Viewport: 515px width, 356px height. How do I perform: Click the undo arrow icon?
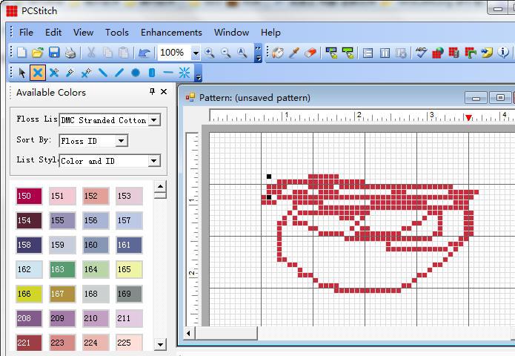point(144,53)
